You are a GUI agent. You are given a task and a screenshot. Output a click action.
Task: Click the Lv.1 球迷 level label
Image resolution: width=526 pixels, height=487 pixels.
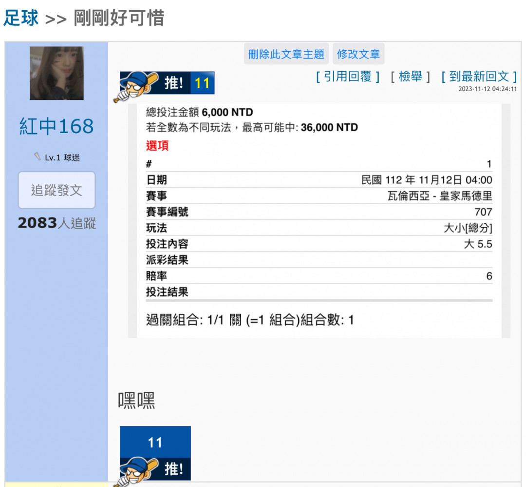click(62, 157)
